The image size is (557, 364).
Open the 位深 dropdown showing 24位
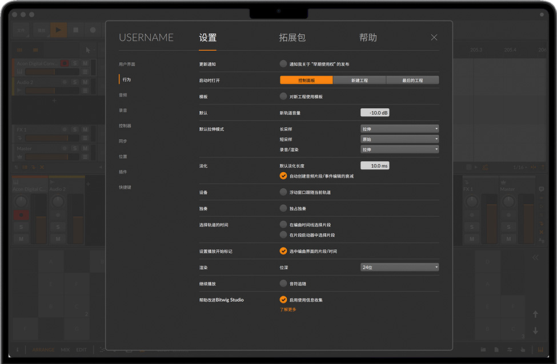(x=399, y=267)
